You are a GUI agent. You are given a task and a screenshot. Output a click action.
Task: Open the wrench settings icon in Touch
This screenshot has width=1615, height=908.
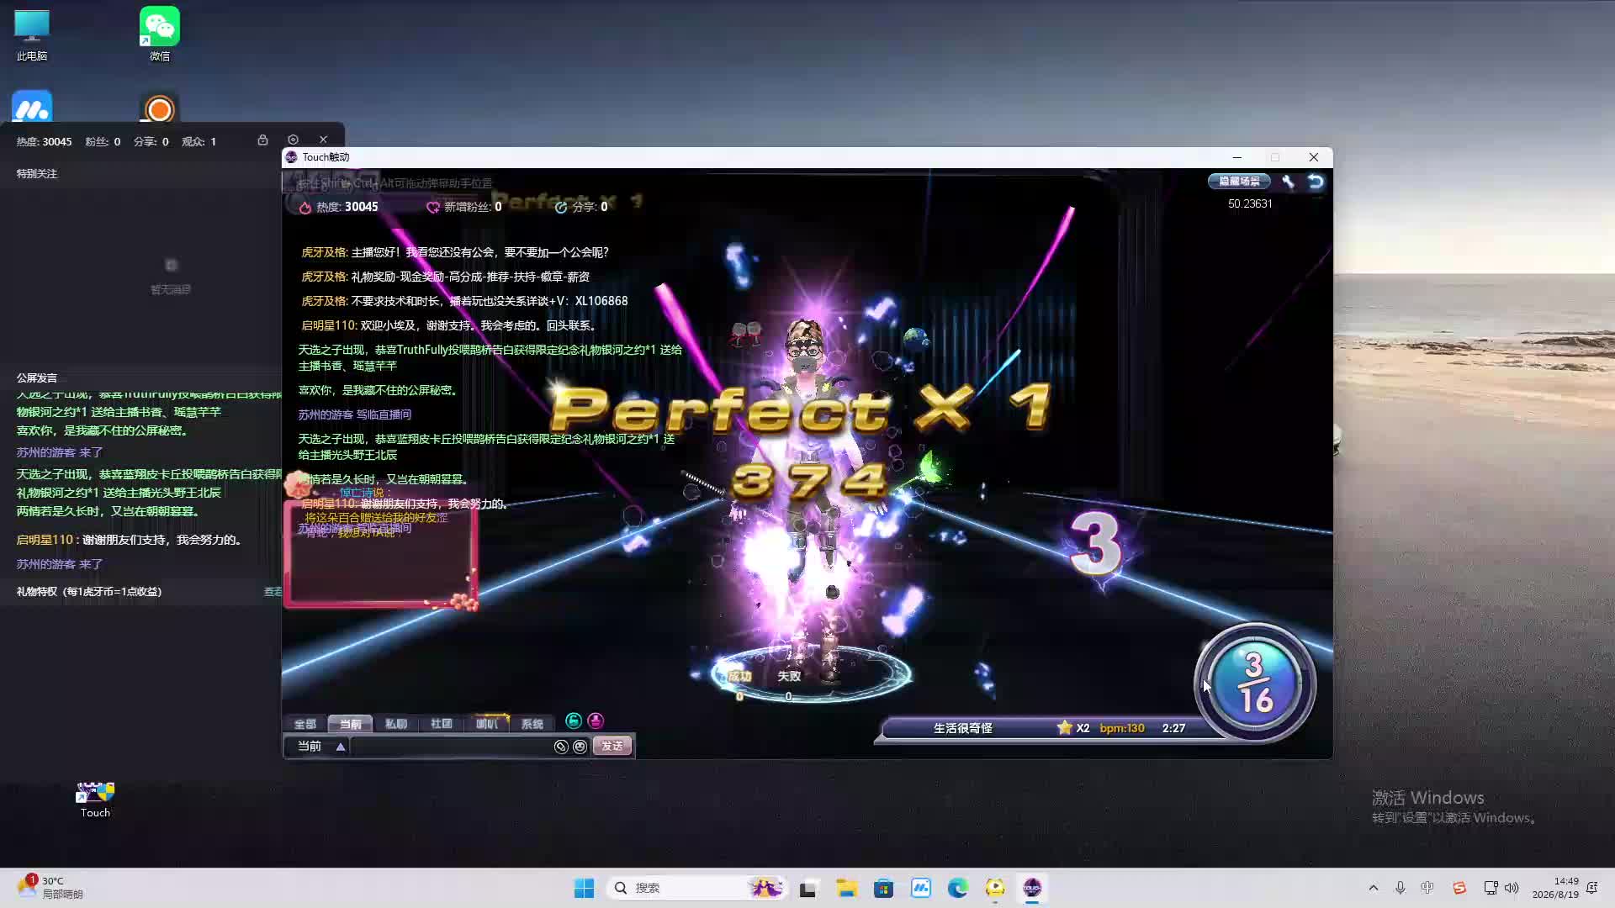[1288, 181]
